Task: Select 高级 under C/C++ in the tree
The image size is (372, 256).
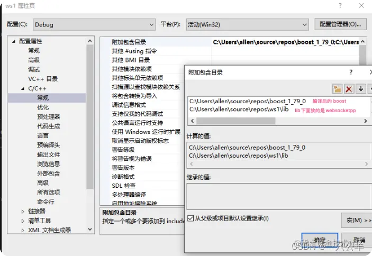Action: coord(43,183)
